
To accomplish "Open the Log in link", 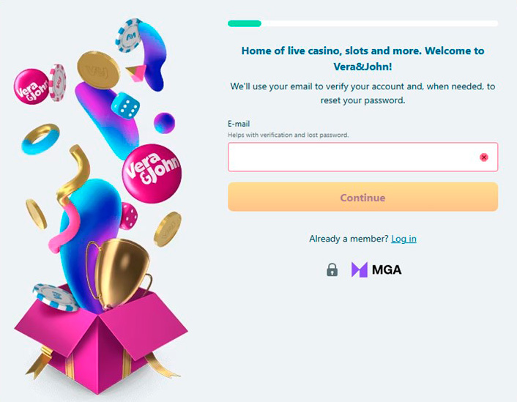I will pyautogui.click(x=403, y=239).
